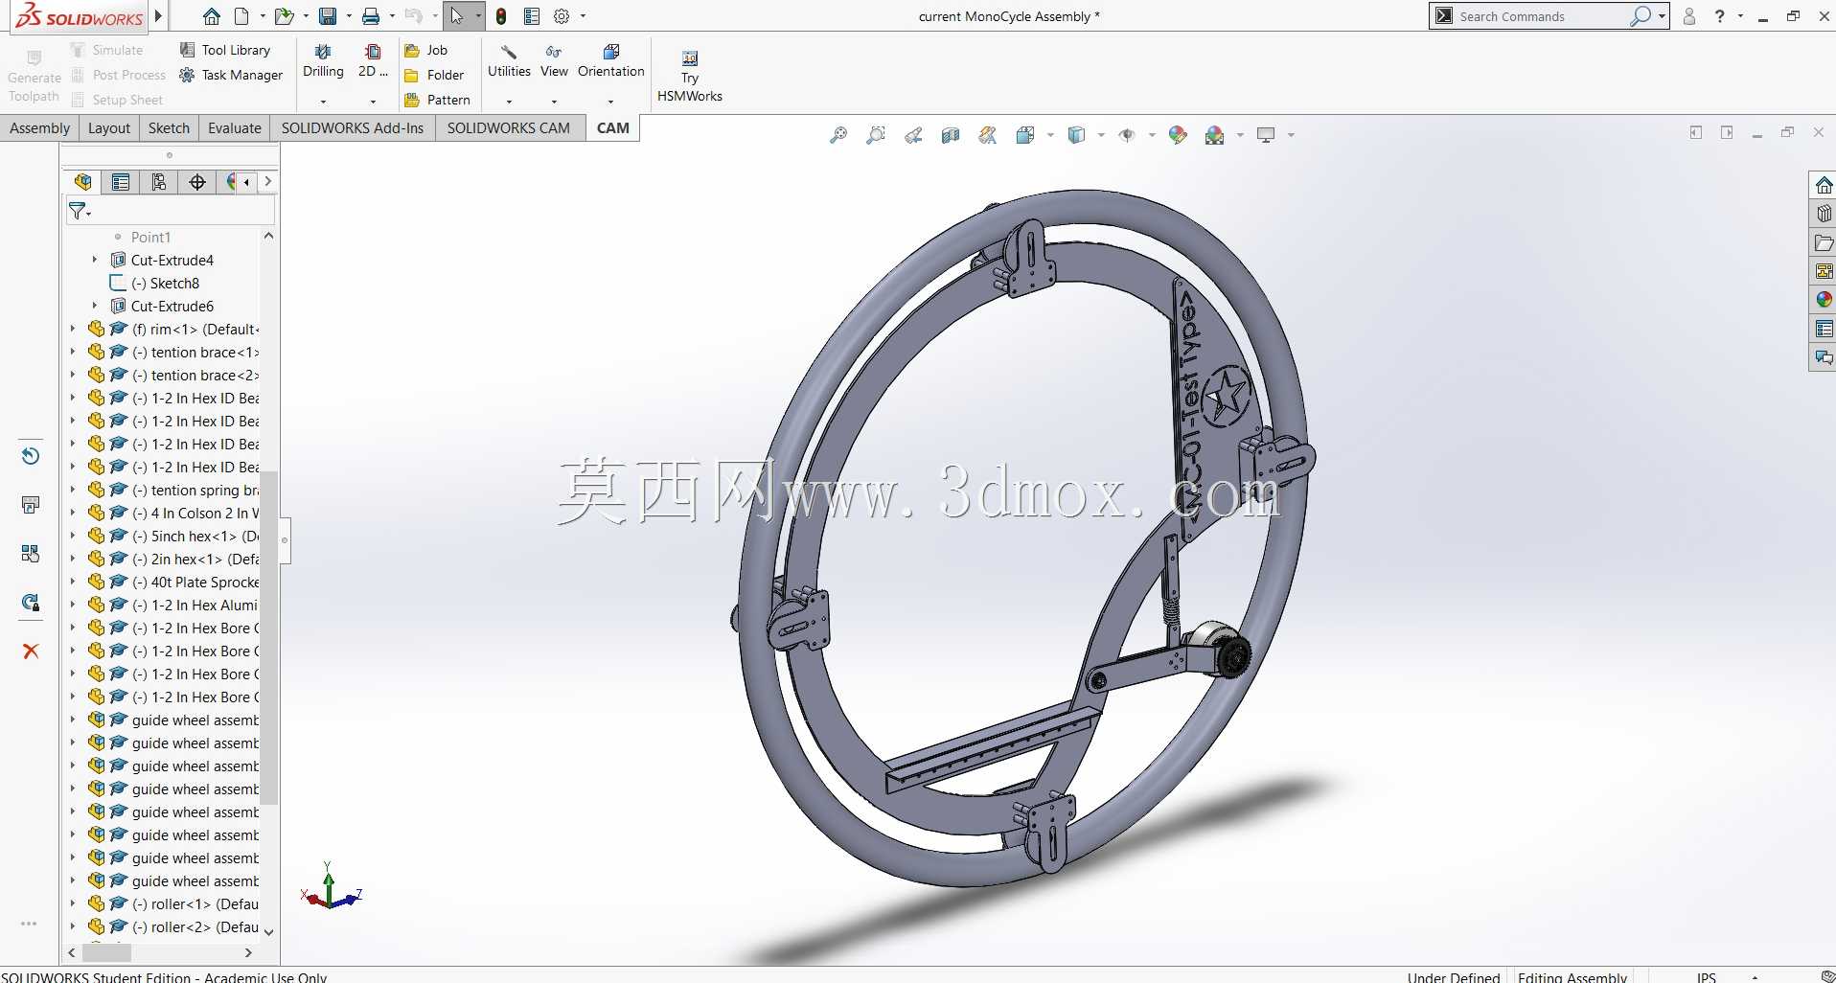
Task: Open the ConfigurationManager tab
Action: (x=159, y=182)
